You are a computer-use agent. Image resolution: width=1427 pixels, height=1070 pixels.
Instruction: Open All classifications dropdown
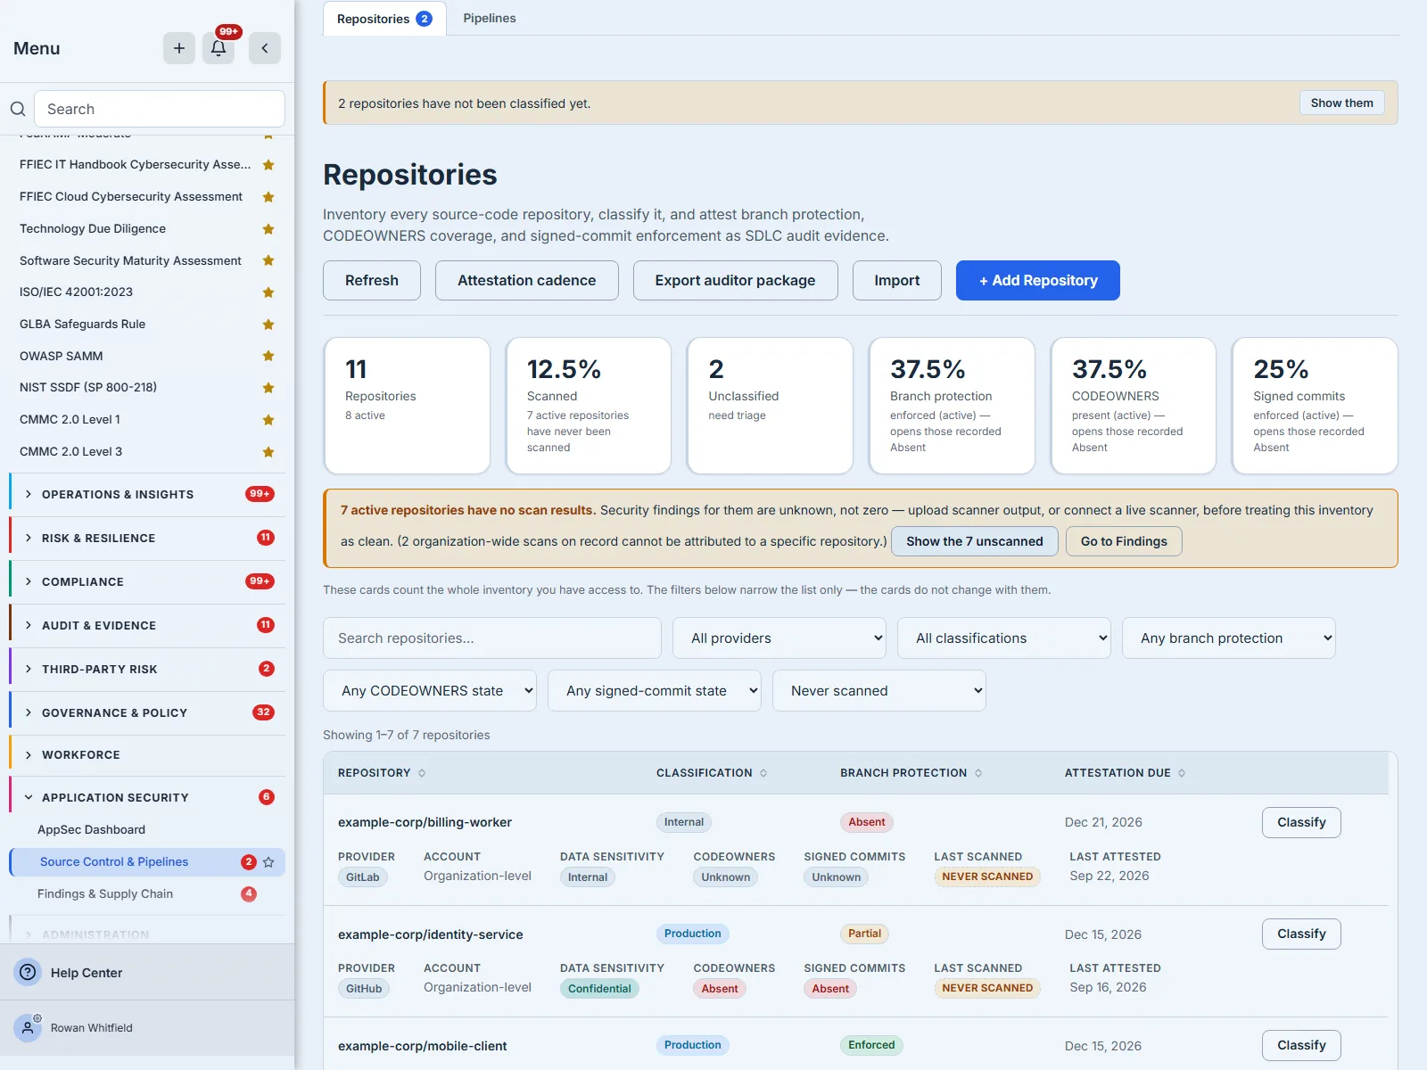1004,638
